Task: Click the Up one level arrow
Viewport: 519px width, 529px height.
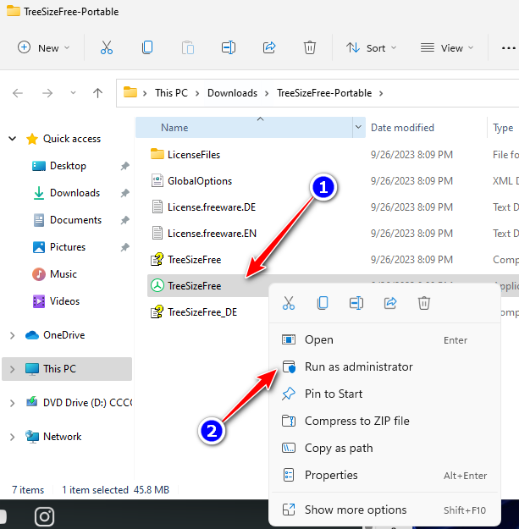Action: (98, 93)
